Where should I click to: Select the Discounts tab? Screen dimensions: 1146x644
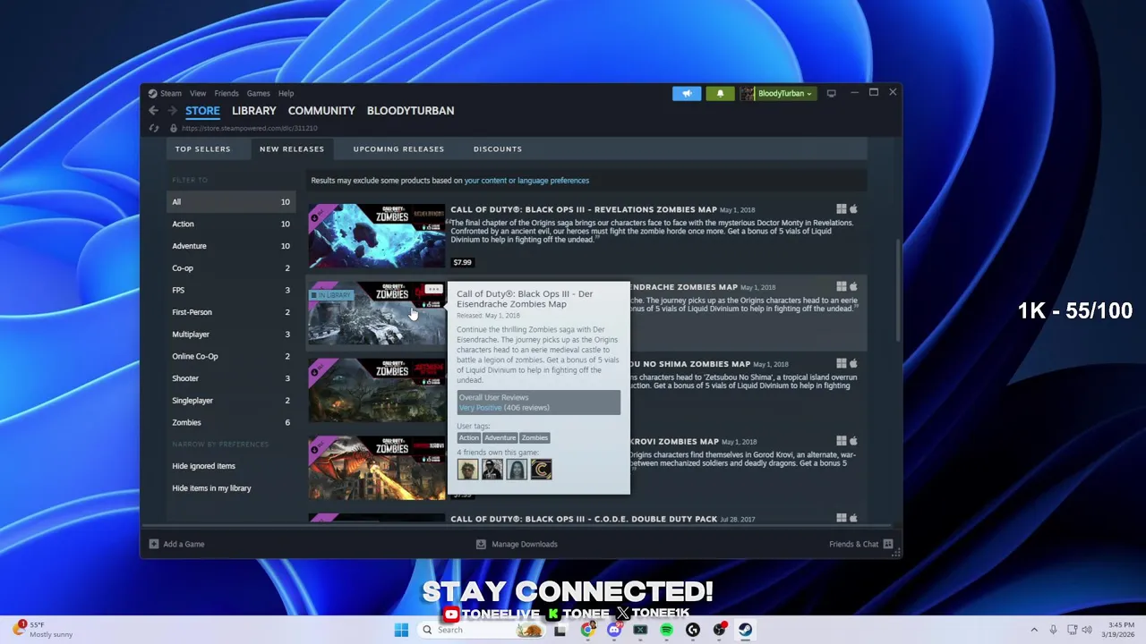498,148
